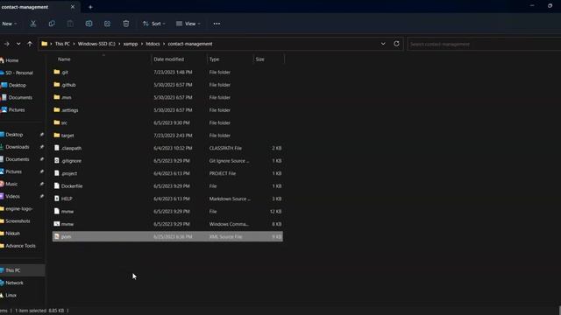Sort by Type column header

click(214, 59)
